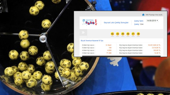Click the 4 bilen count 4.059
This screenshot has height=95, width=170.
click(109, 50)
